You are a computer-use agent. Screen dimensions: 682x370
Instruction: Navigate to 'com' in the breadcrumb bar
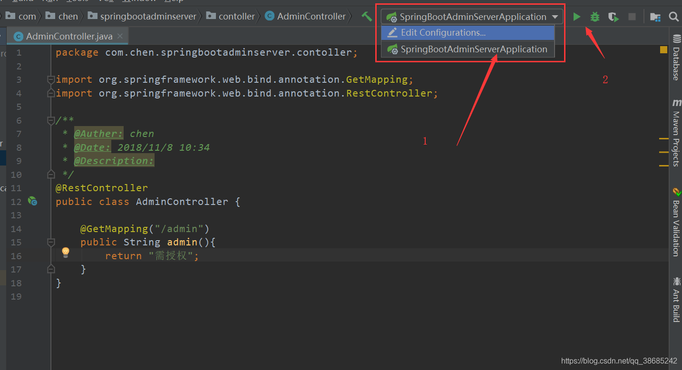point(22,16)
